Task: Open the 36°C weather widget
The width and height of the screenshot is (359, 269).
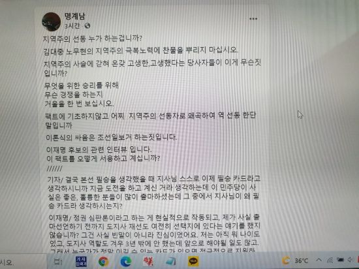Action: [295, 261]
